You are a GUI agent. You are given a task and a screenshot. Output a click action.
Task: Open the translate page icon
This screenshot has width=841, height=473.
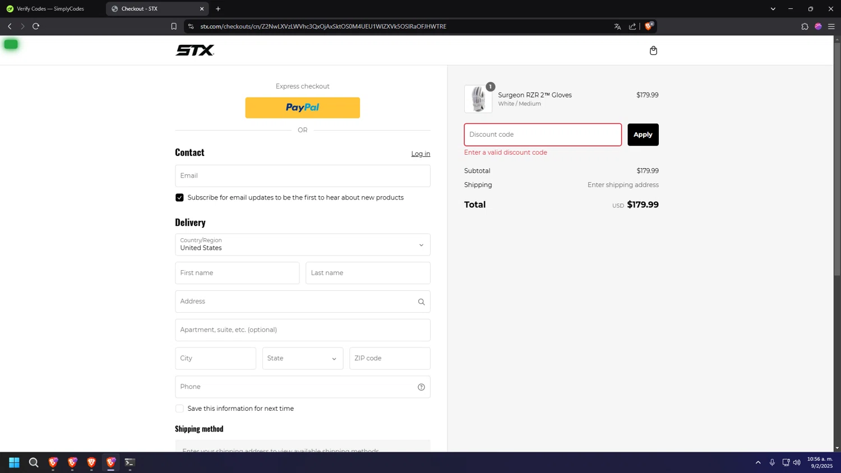coord(617,26)
